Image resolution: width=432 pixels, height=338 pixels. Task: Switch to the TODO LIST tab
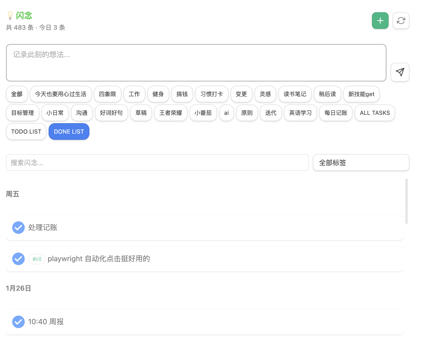click(x=26, y=132)
